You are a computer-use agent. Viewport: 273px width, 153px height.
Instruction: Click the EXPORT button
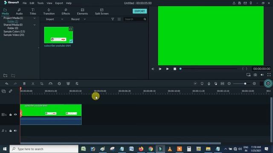tap(139, 11)
